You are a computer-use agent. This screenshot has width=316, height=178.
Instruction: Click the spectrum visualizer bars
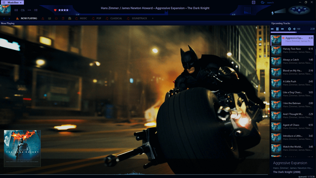coord(247,10)
